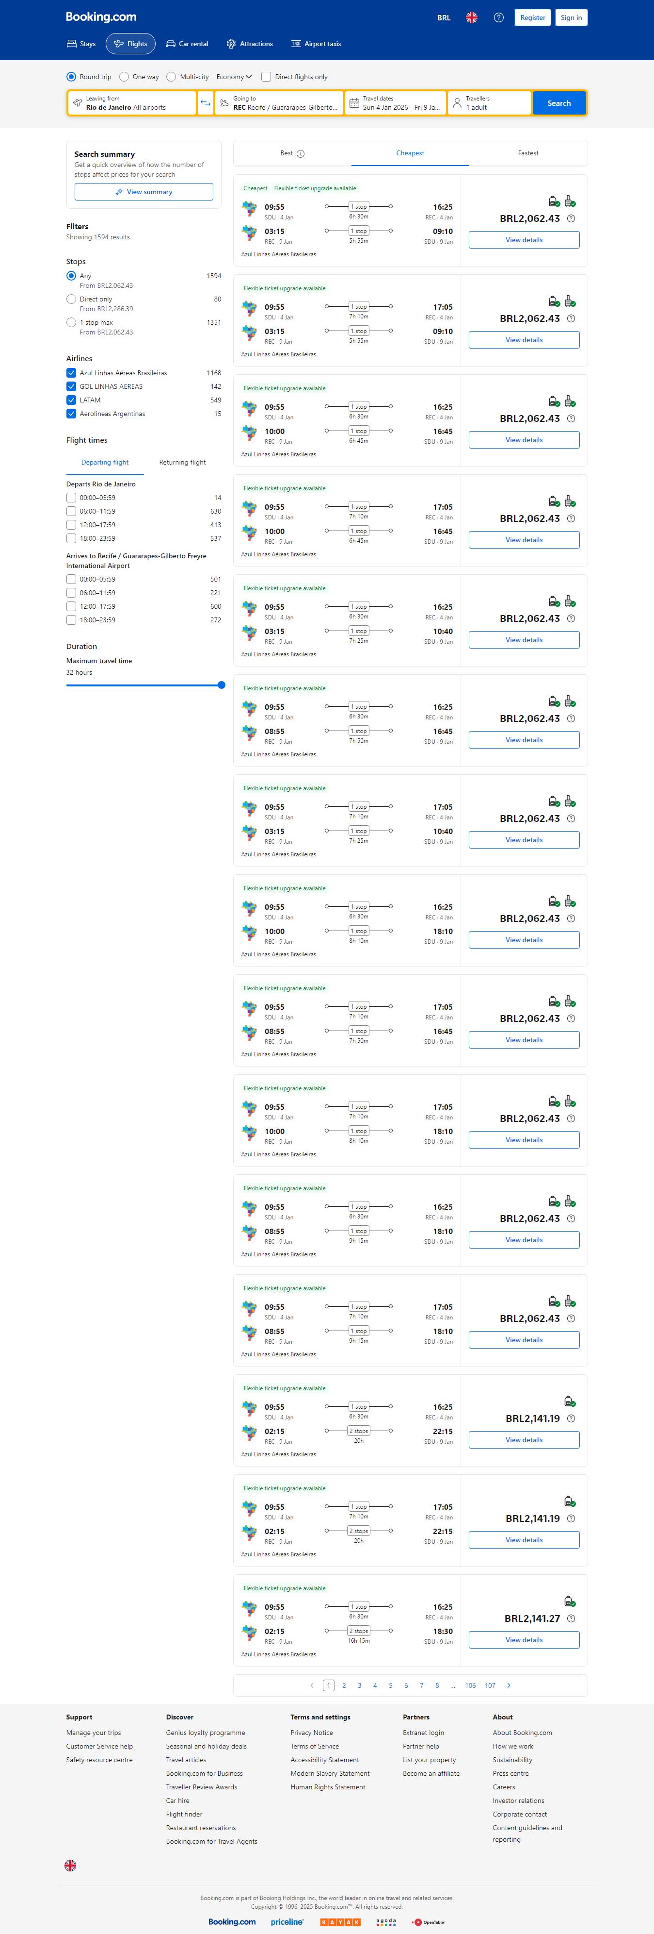
Task: Open the Travel dates picker
Action: coord(395,103)
